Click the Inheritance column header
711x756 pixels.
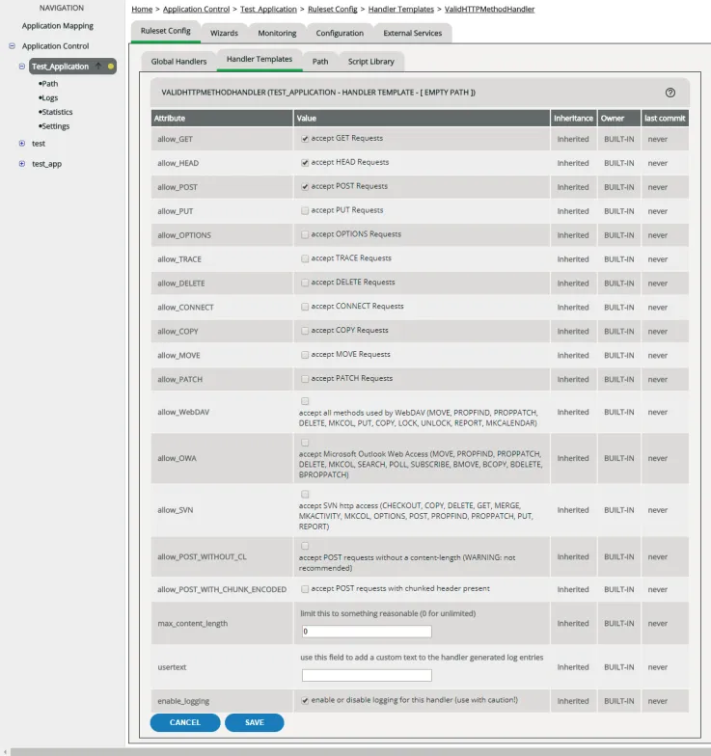click(x=573, y=118)
